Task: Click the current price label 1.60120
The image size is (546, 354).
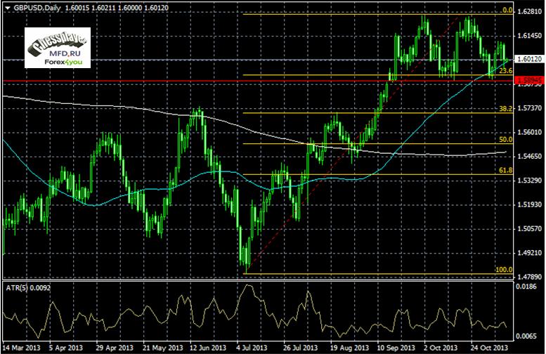Action: [528, 60]
